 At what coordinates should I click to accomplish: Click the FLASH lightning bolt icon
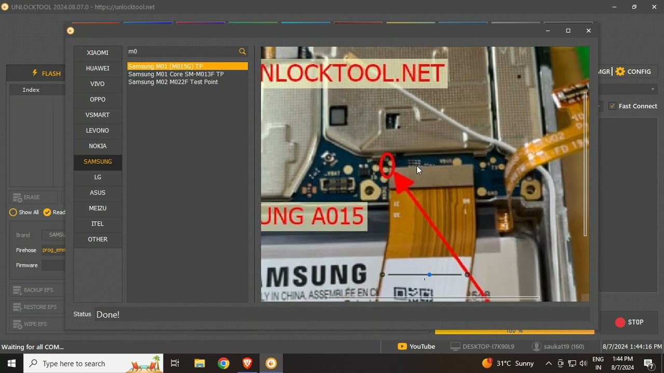[x=35, y=73]
